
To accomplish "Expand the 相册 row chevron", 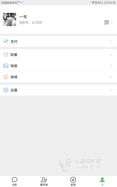I will click(111, 66).
